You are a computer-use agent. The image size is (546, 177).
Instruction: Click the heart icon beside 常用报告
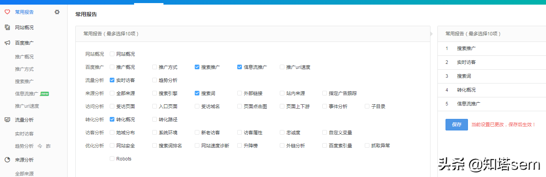[x=7, y=12]
